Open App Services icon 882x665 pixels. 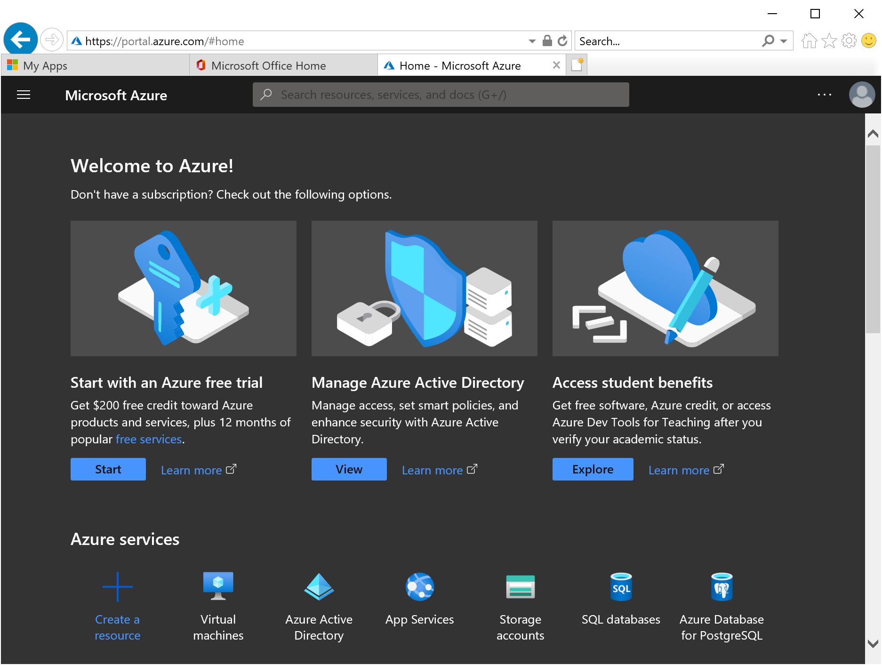[419, 587]
